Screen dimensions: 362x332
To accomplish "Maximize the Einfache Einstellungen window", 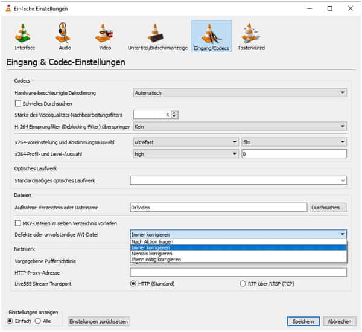I will coord(330,8).
